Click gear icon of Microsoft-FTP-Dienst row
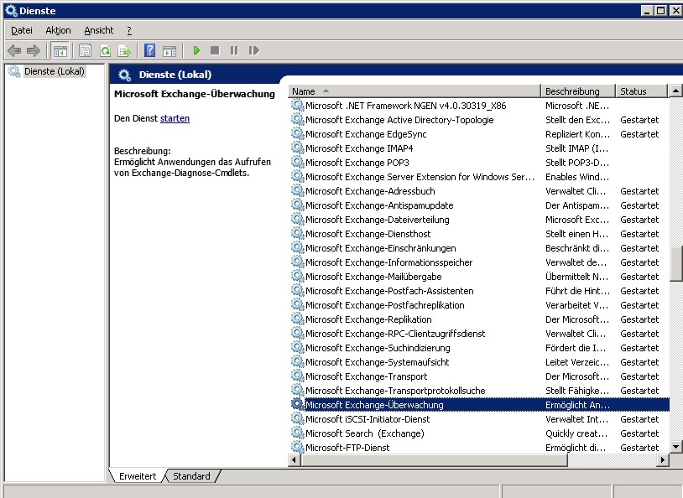This screenshot has height=498, width=683. click(298, 448)
